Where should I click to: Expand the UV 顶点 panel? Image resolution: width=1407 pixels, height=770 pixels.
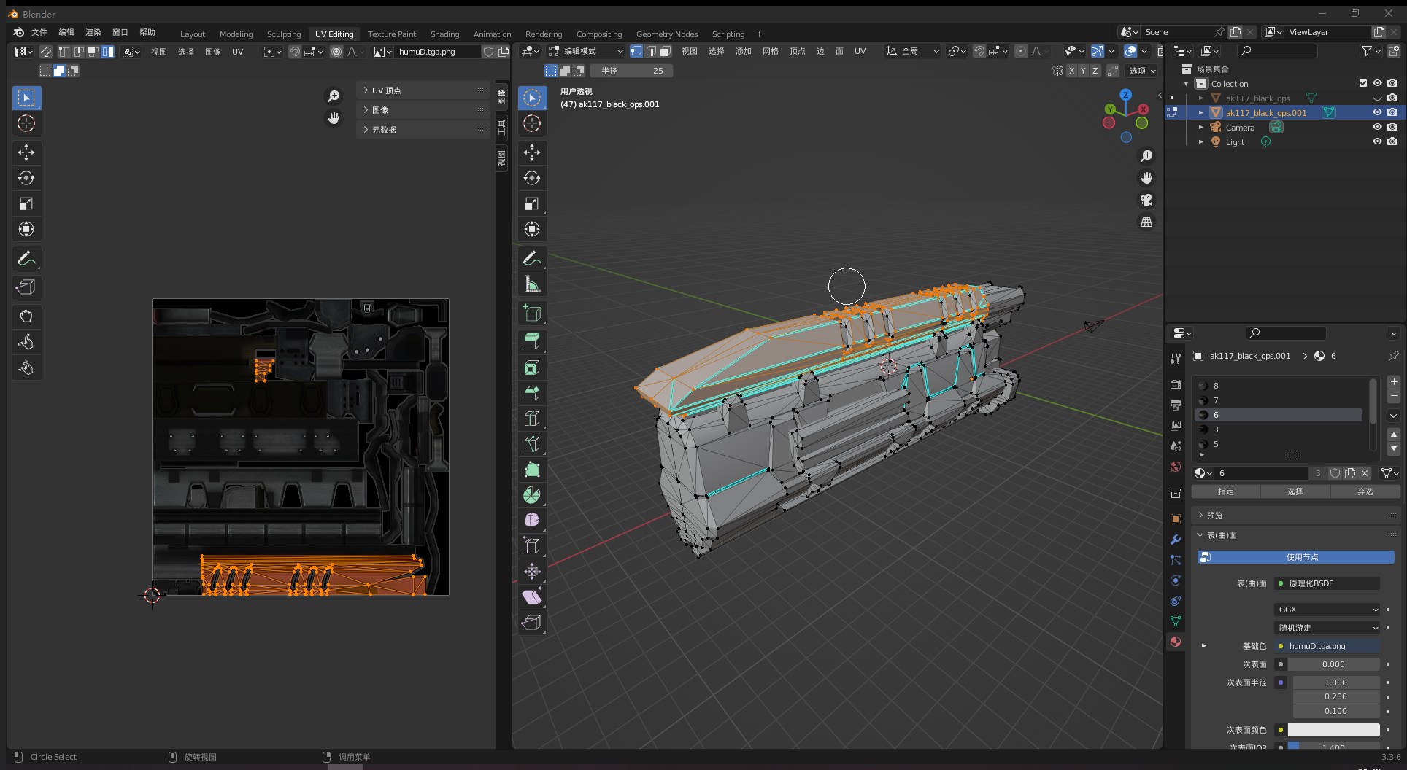tap(387, 90)
